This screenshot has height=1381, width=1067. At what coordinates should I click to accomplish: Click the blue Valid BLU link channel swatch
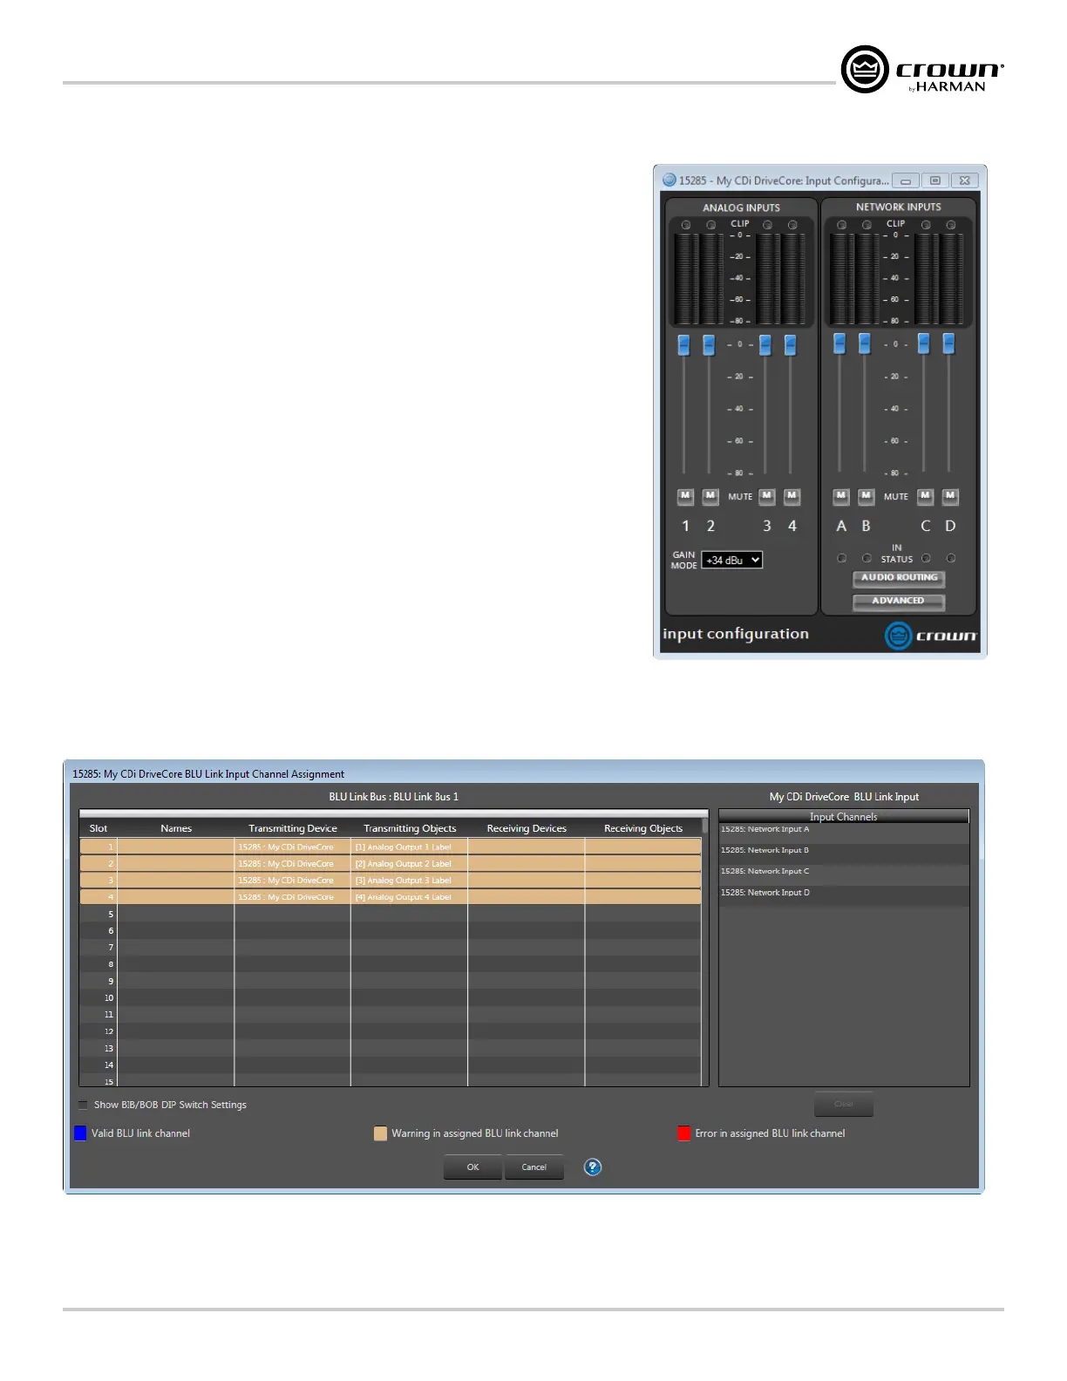tap(80, 1133)
